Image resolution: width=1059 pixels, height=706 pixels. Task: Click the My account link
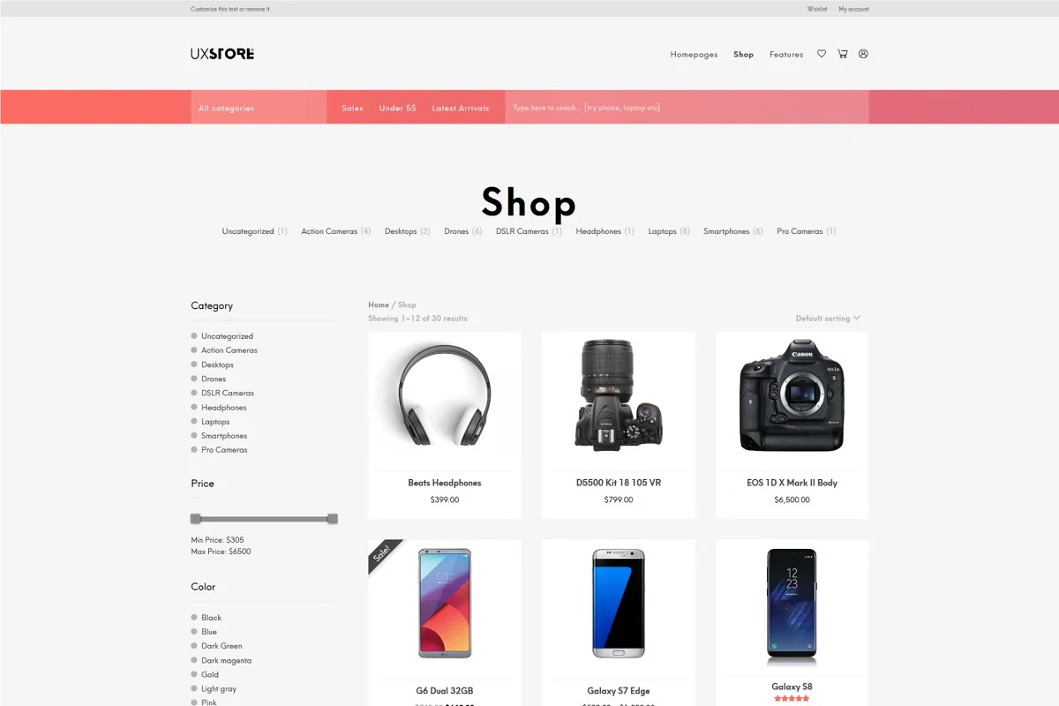pyautogui.click(x=853, y=9)
